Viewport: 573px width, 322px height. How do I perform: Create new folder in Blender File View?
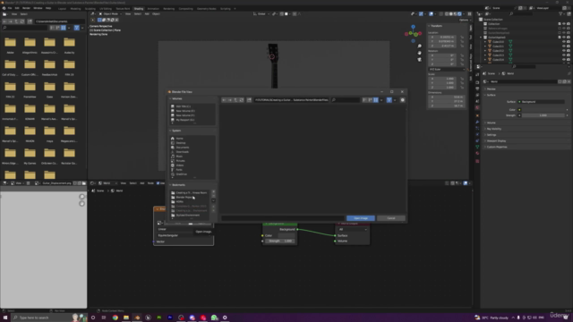pyautogui.click(x=249, y=100)
